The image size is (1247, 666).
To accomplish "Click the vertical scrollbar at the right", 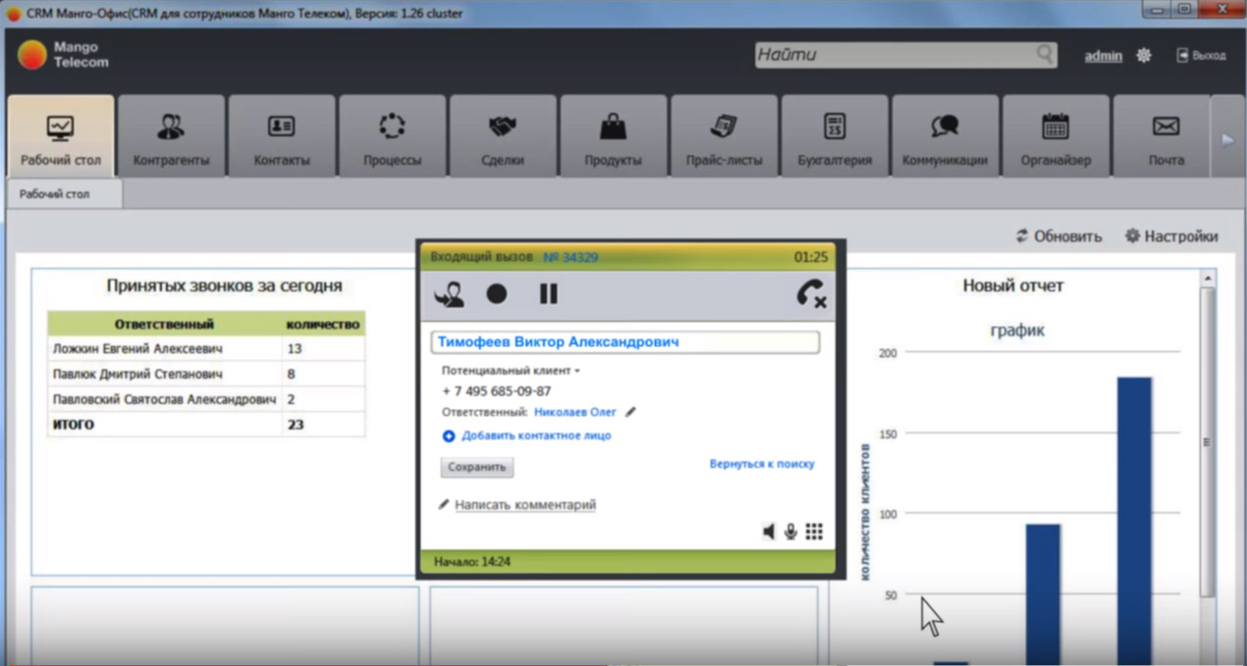I will coord(1207,441).
